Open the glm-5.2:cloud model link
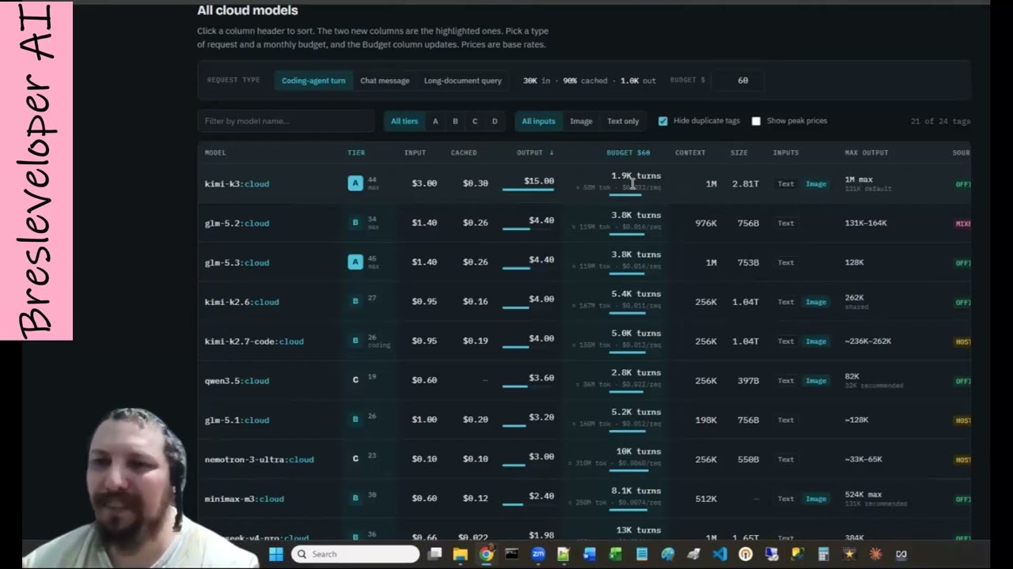This screenshot has height=569, width=1013. 237,223
